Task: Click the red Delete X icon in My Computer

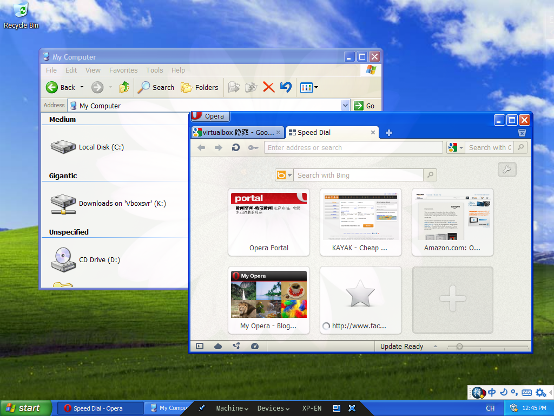Action: point(268,87)
